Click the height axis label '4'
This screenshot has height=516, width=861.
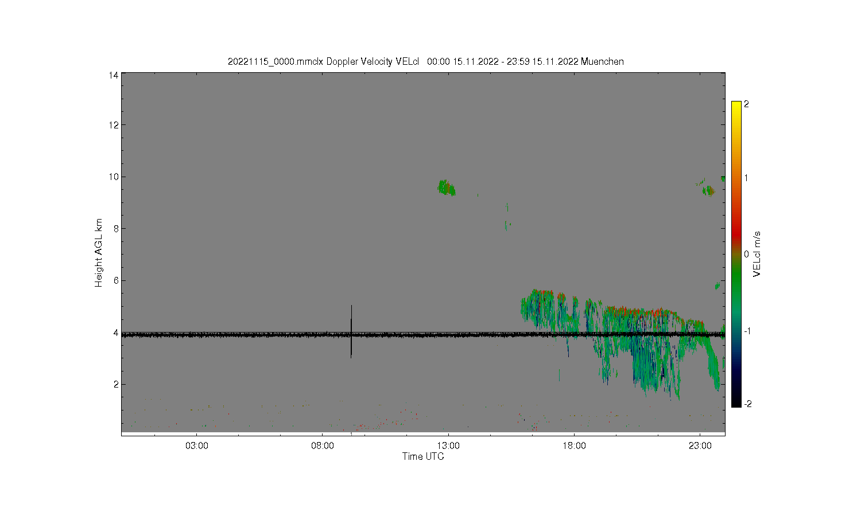116,333
